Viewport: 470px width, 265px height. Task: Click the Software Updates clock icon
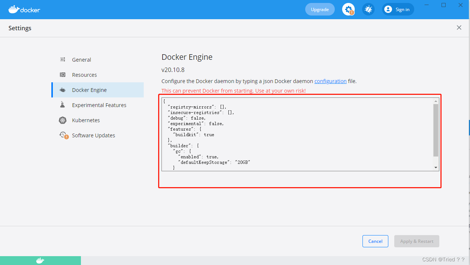point(64,135)
